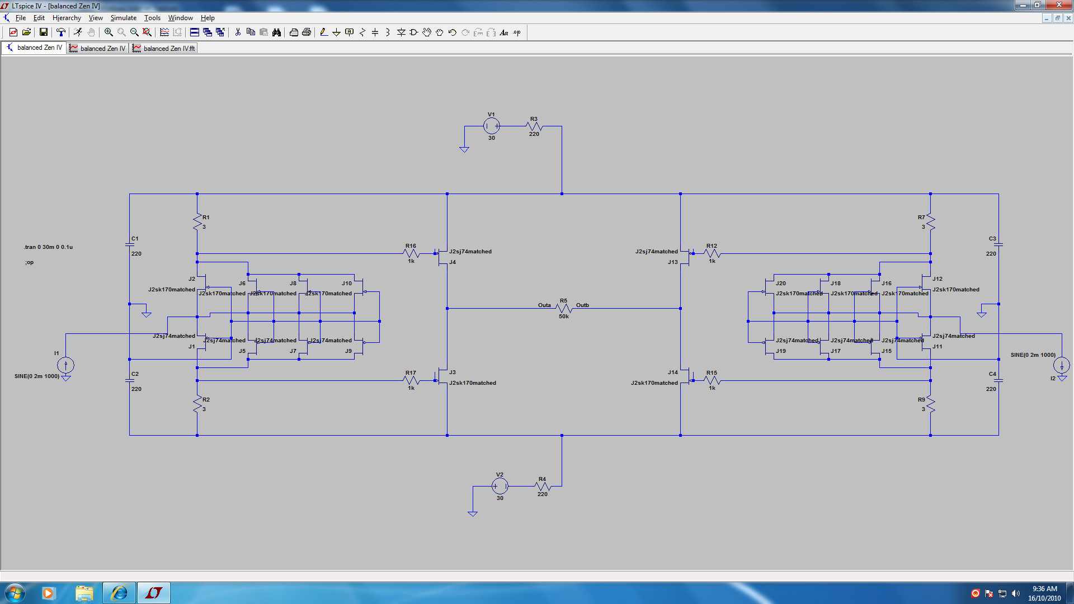
Task: Zoom out with the magnifier minus icon
Action: point(134,32)
